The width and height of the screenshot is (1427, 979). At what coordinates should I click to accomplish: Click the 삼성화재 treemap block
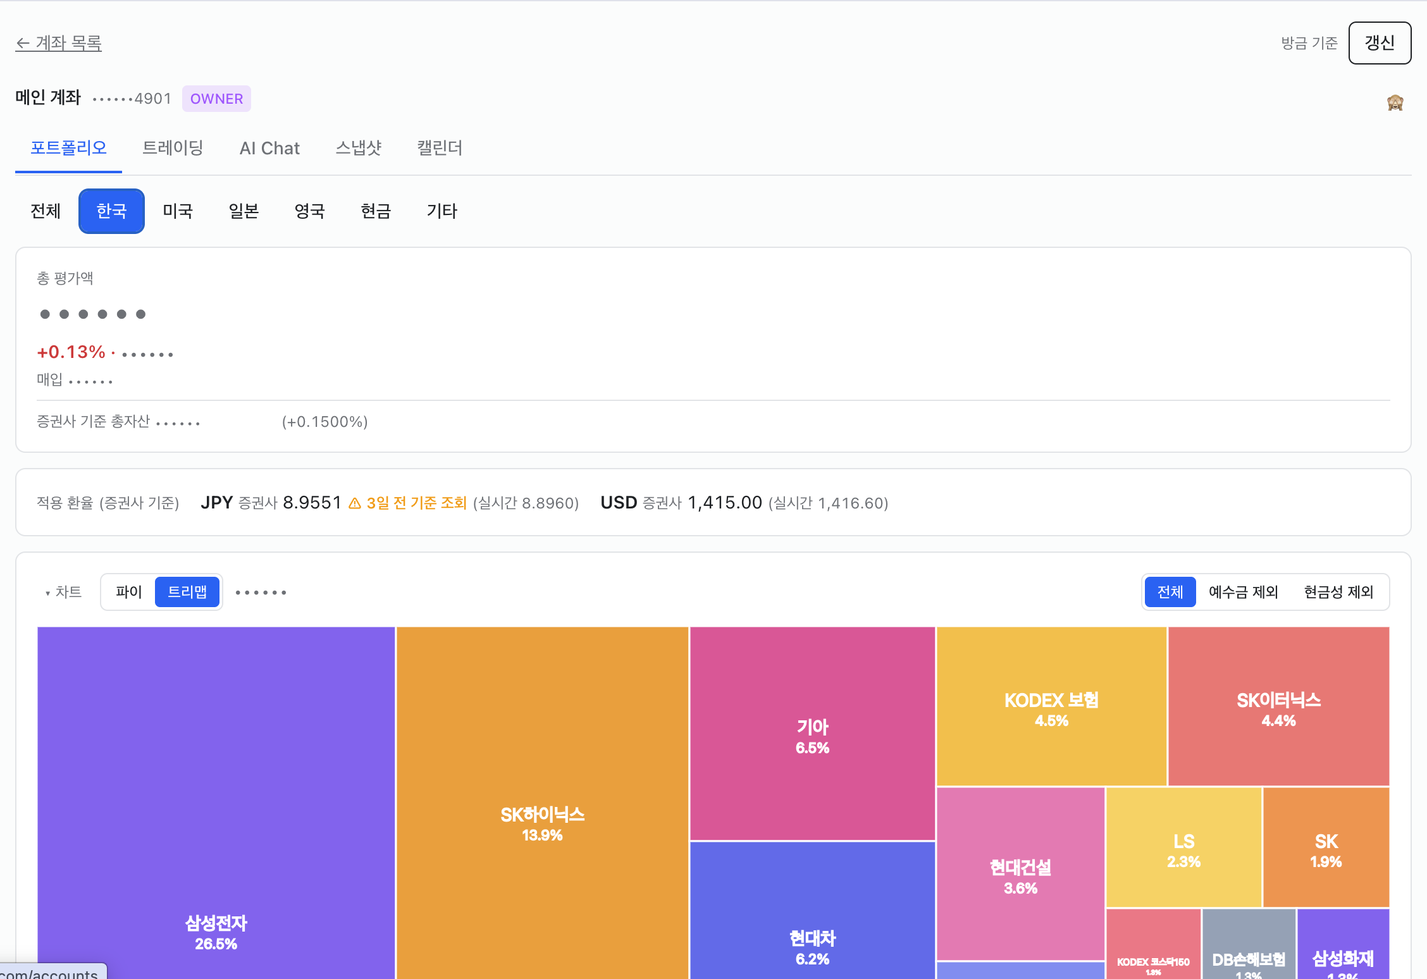coord(1343,944)
